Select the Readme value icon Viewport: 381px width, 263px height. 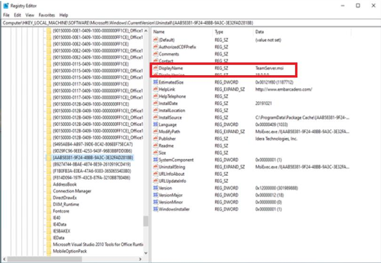(x=155, y=146)
